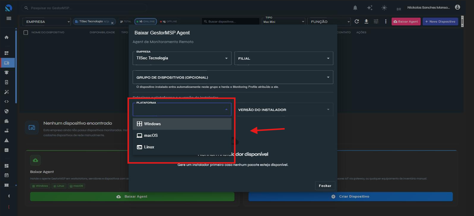Viewport: 474px width, 216px height.
Task: Open the code scripts sidebar icon
Action: pos(7,101)
